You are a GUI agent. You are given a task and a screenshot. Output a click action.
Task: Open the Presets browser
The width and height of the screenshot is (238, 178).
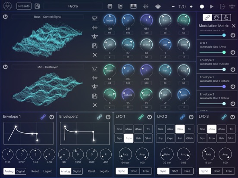point(24,6)
